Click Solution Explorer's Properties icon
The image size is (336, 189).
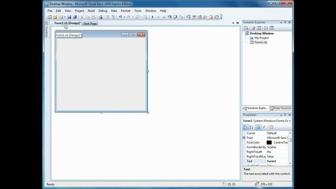[246, 28]
